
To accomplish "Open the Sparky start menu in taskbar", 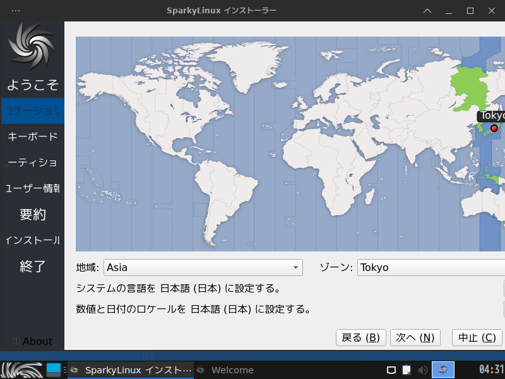I will tap(22, 370).
